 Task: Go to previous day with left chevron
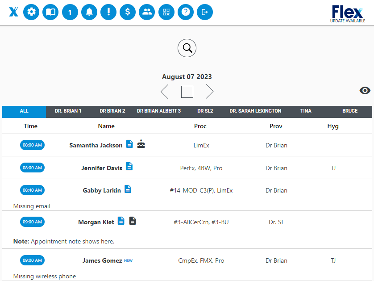(x=164, y=91)
